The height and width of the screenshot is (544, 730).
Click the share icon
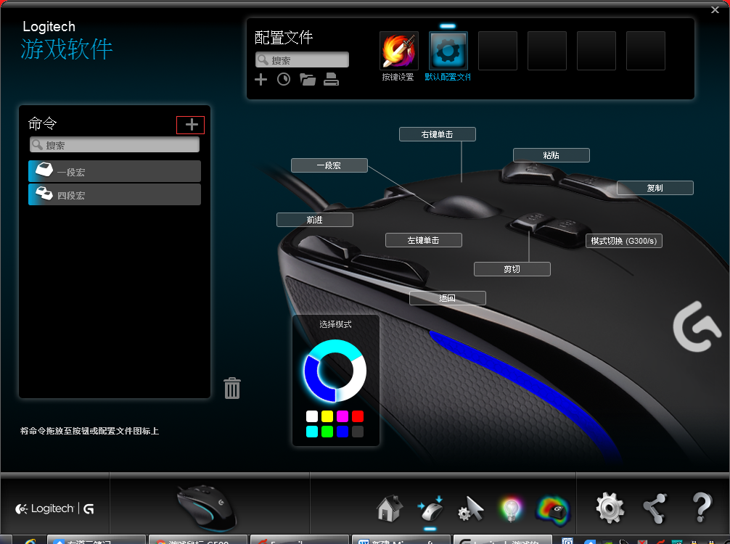[655, 508]
